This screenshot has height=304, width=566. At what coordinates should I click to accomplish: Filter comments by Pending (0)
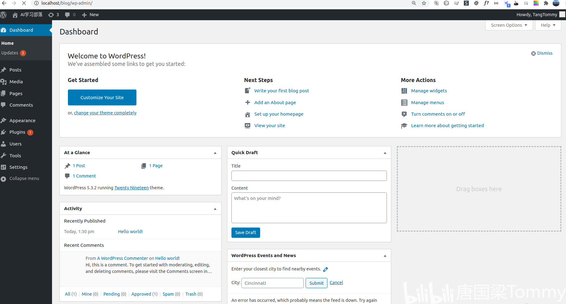point(115,294)
